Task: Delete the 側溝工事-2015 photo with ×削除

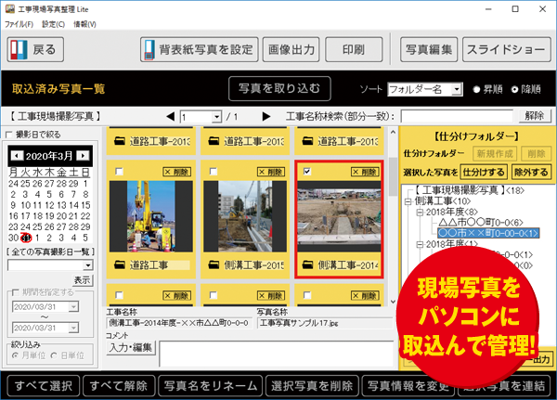Action: [x=271, y=172]
